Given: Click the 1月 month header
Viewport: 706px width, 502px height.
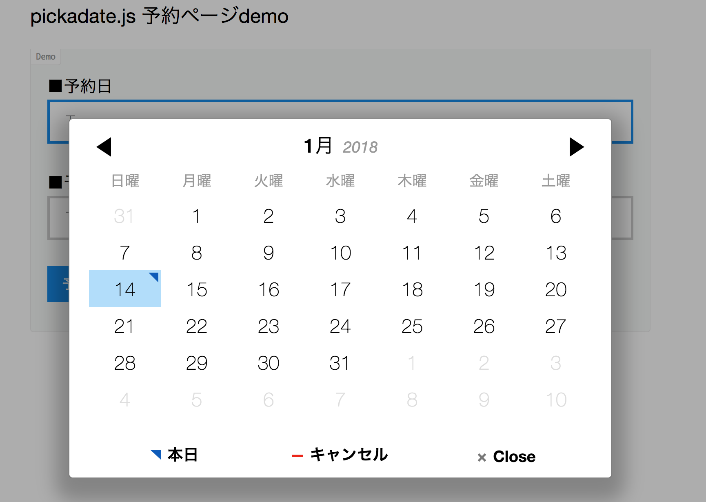Looking at the screenshot, I should pyautogui.click(x=317, y=146).
